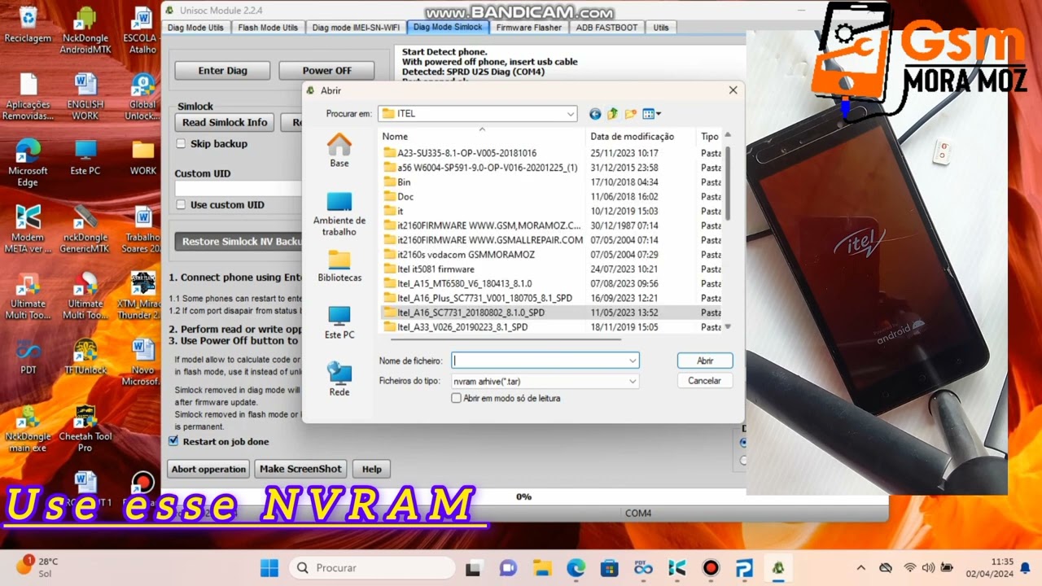The image size is (1042, 586).
Task: Open Rede network location in sidebar
Action: coord(339,380)
